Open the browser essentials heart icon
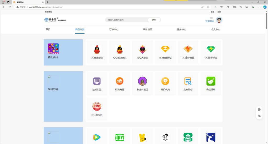The height and width of the screenshot is (144, 268). click(253, 7)
